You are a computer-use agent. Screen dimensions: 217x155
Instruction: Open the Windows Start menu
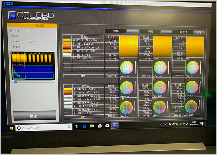(x=11, y=128)
